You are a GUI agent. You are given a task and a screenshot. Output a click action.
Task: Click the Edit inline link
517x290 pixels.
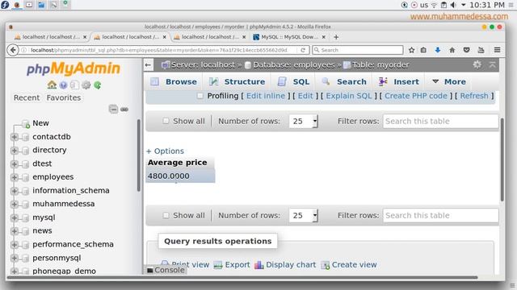click(266, 96)
